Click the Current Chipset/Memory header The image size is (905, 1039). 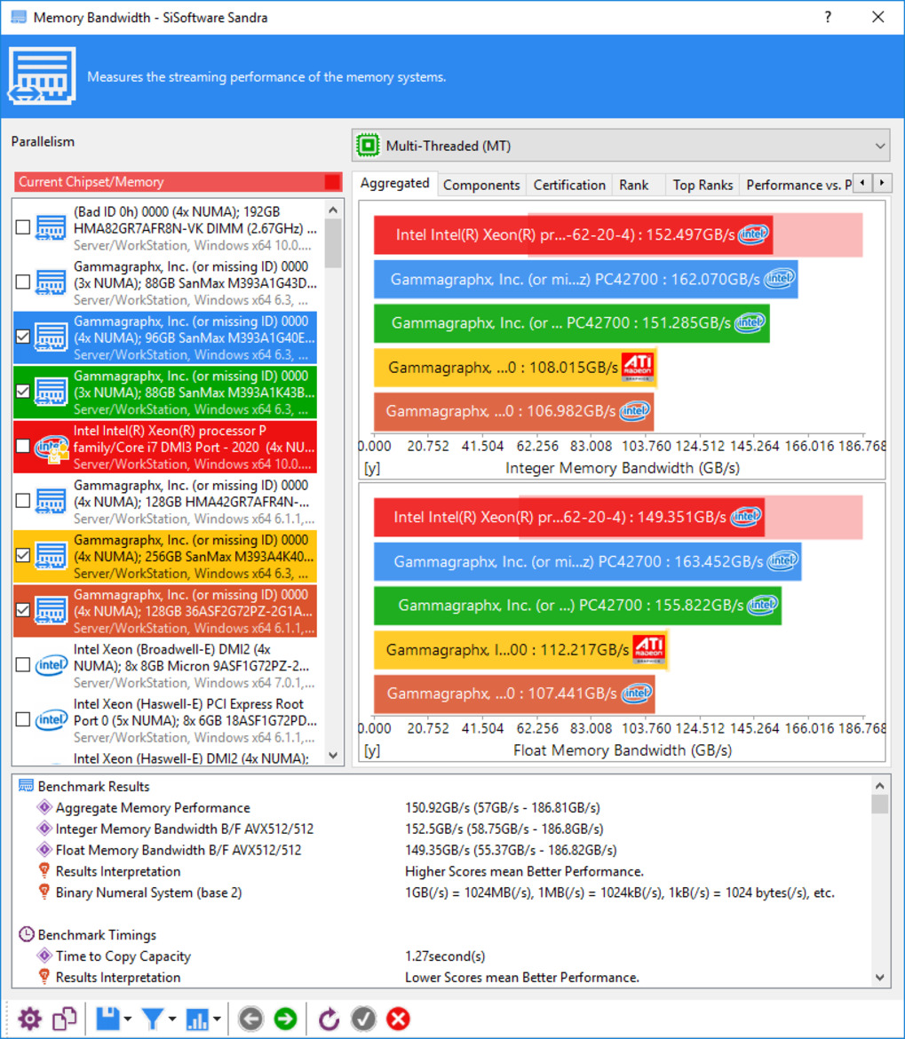(179, 181)
